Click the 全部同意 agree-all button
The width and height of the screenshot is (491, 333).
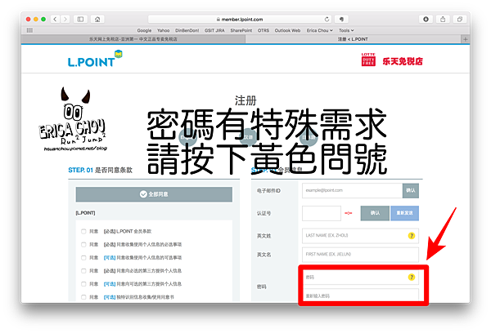(154, 194)
